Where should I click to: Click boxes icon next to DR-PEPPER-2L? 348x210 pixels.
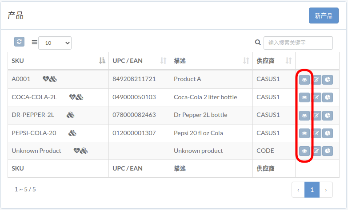click(71, 115)
